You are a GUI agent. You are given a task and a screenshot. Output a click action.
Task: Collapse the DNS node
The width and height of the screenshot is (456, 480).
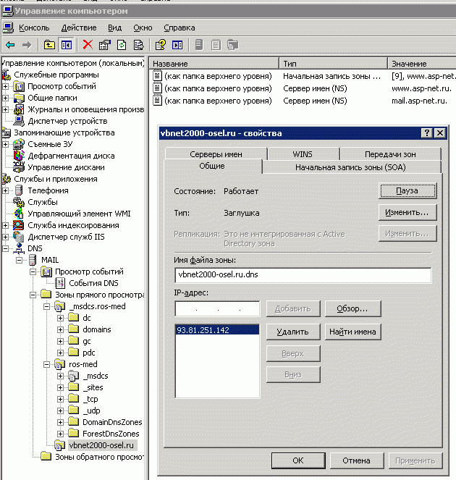pos(6,248)
